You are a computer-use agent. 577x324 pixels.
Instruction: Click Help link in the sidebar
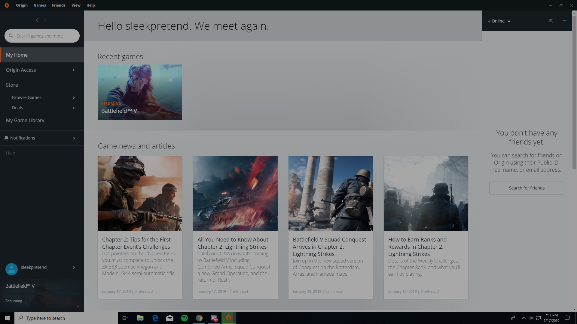(x=11, y=153)
